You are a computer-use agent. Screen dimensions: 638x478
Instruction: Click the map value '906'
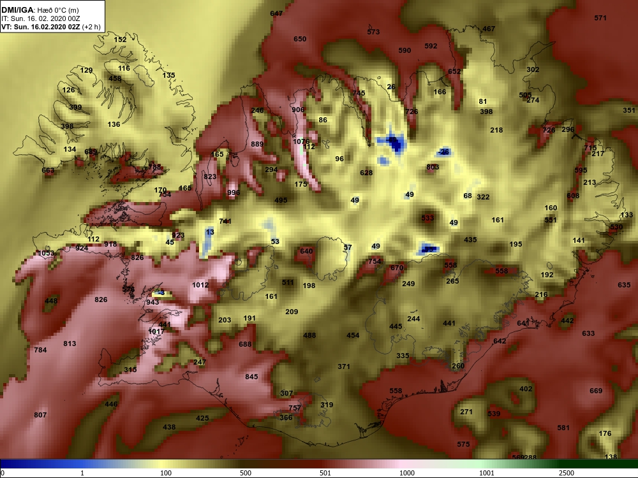pos(298,110)
